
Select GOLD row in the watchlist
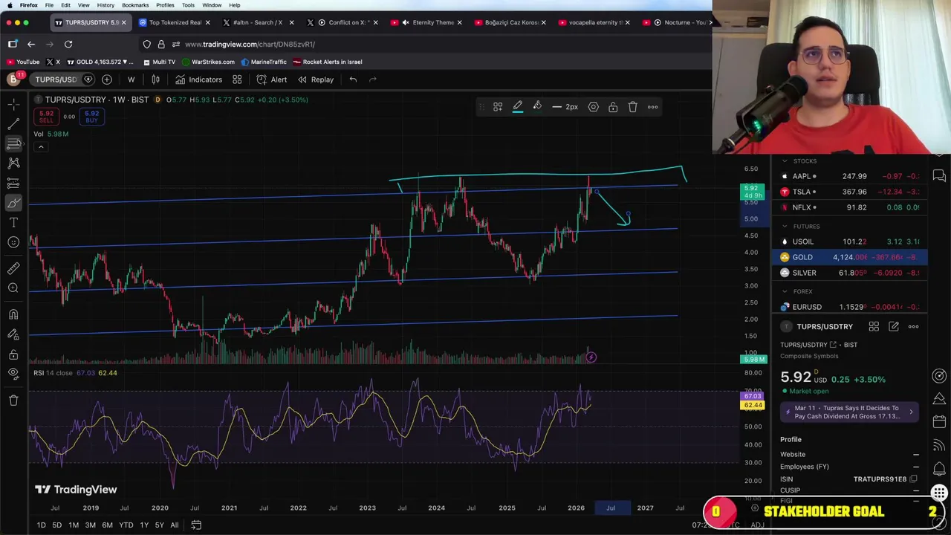click(x=850, y=257)
